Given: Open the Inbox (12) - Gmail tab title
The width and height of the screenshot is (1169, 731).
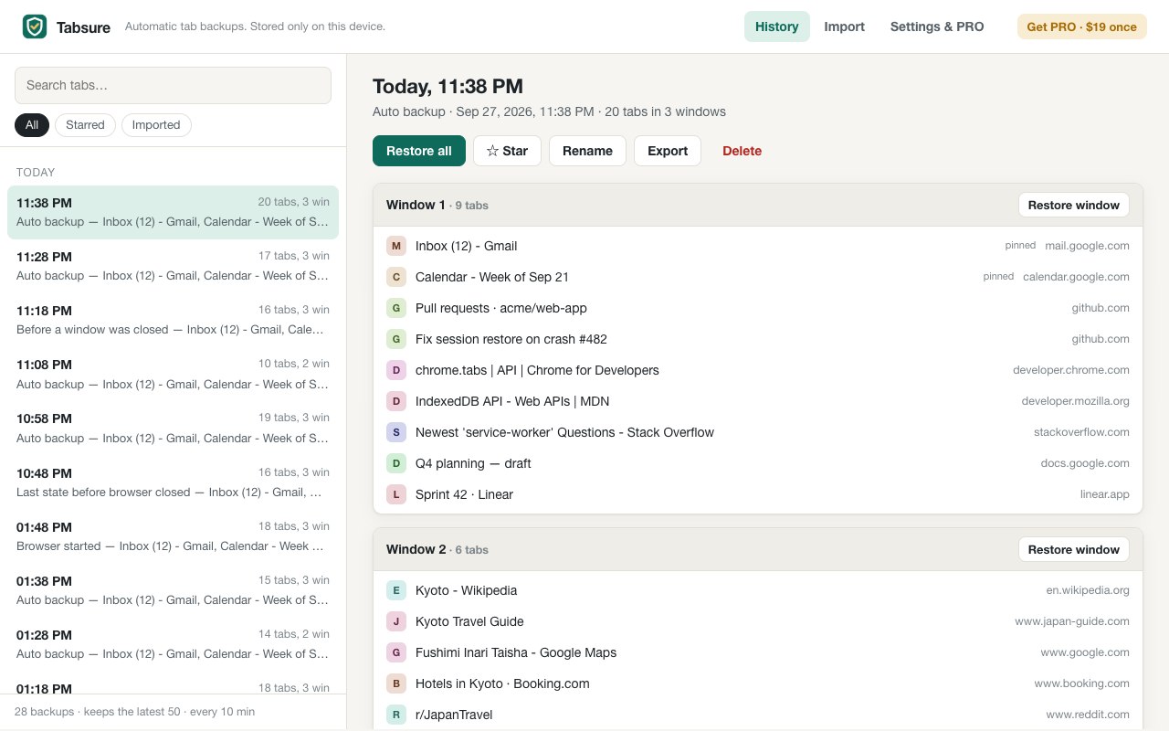Looking at the screenshot, I should coord(466,246).
